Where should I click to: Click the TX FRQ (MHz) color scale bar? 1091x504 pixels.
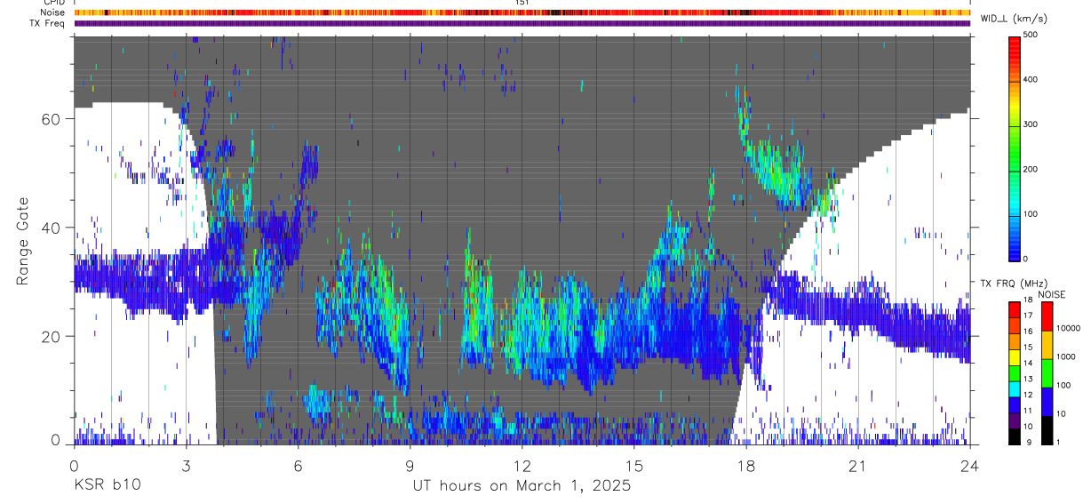click(x=1014, y=372)
